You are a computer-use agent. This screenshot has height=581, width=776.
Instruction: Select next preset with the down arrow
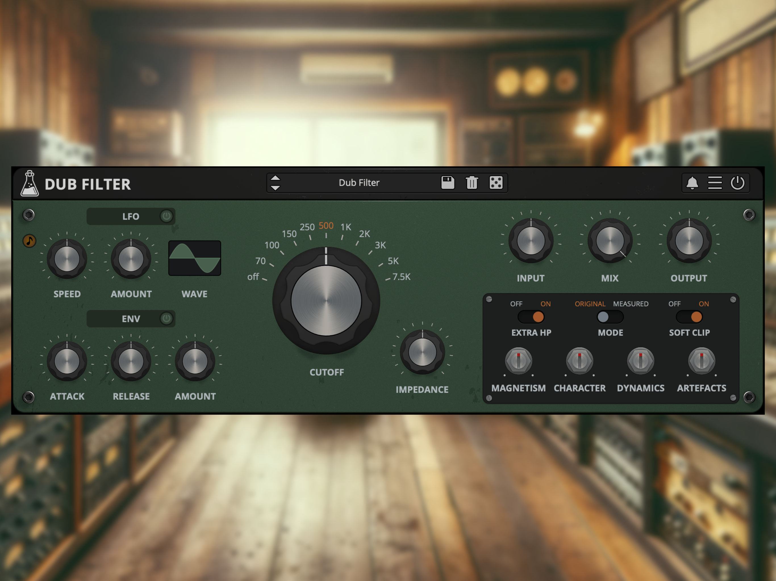(x=276, y=188)
